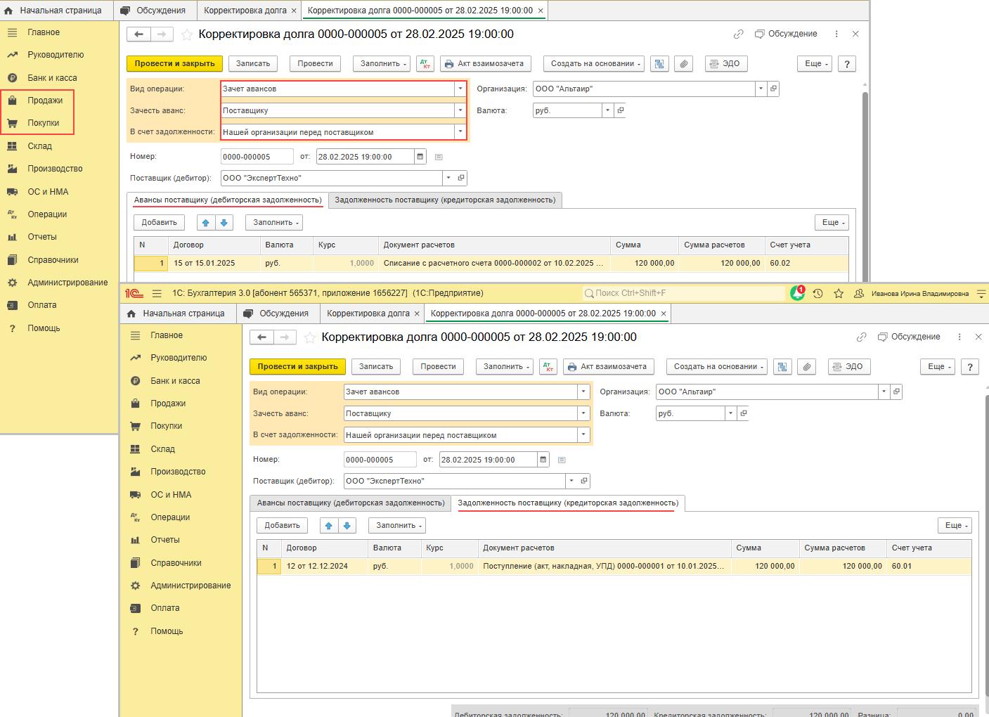This screenshot has width=989, height=717.
Task: Open Акт взаимозачета print form, upper window
Action: (486, 64)
